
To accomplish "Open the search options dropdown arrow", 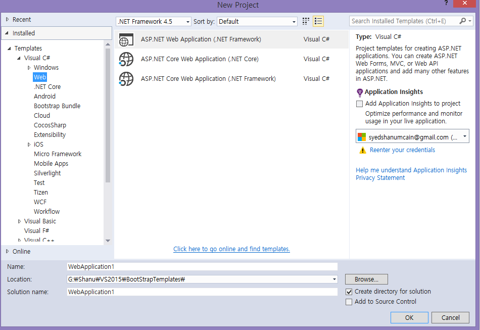I will [469, 21].
